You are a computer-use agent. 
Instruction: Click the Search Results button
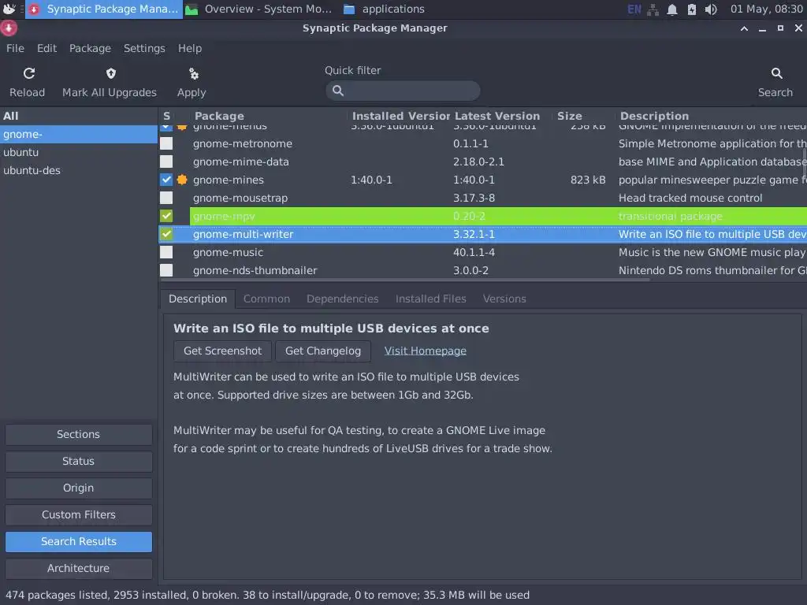78,541
